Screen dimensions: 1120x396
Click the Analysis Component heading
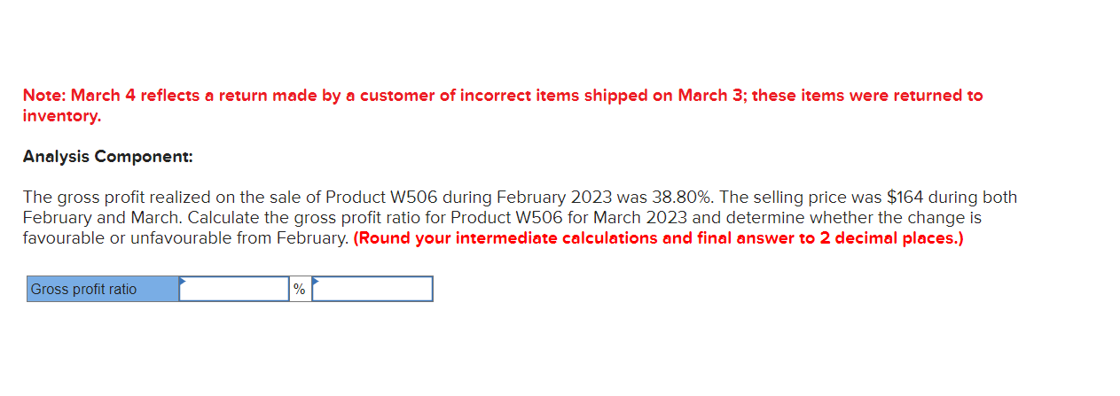pos(107,157)
